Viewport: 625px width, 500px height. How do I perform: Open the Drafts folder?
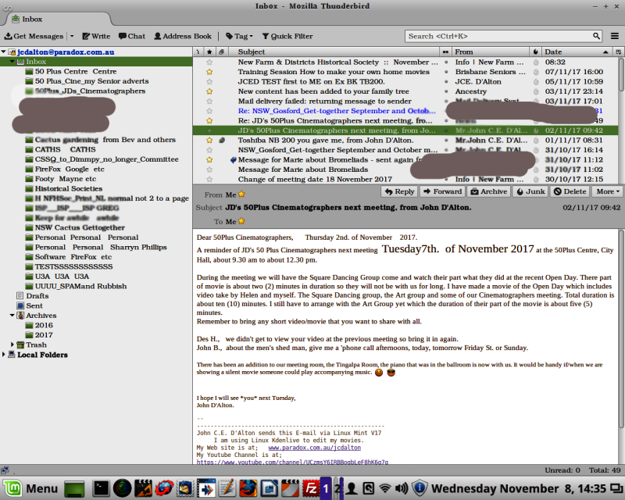(x=33, y=296)
